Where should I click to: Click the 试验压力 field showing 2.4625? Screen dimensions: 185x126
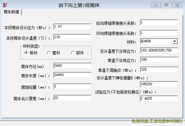point(159,99)
